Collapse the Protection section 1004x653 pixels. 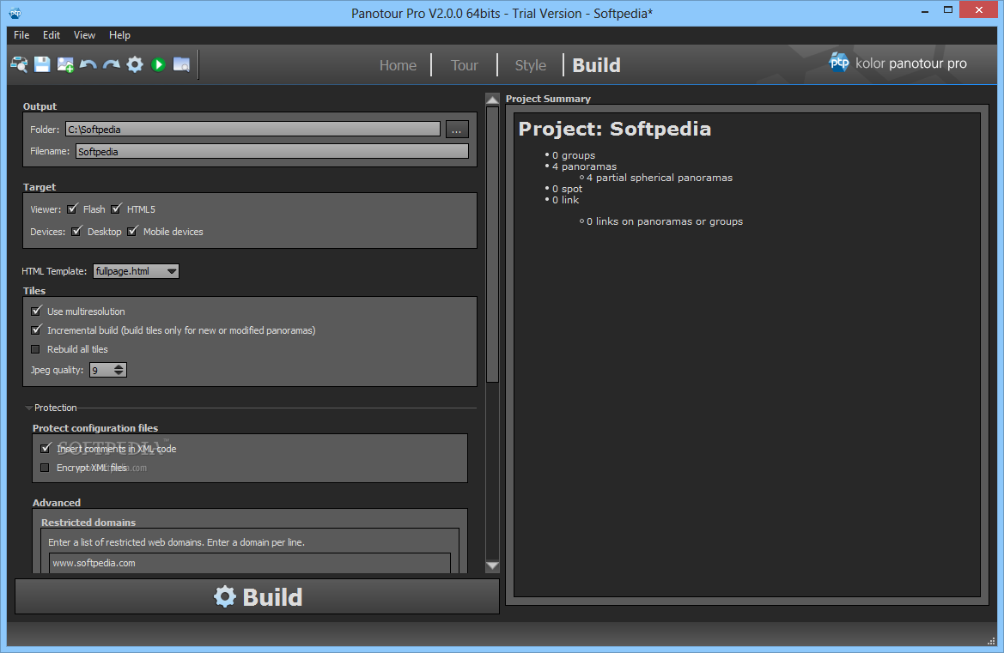[29, 408]
